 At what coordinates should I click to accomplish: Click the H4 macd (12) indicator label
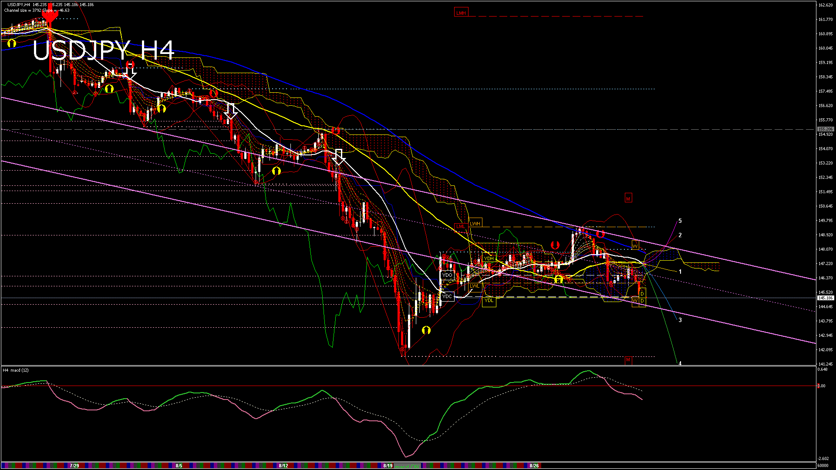click(x=16, y=370)
